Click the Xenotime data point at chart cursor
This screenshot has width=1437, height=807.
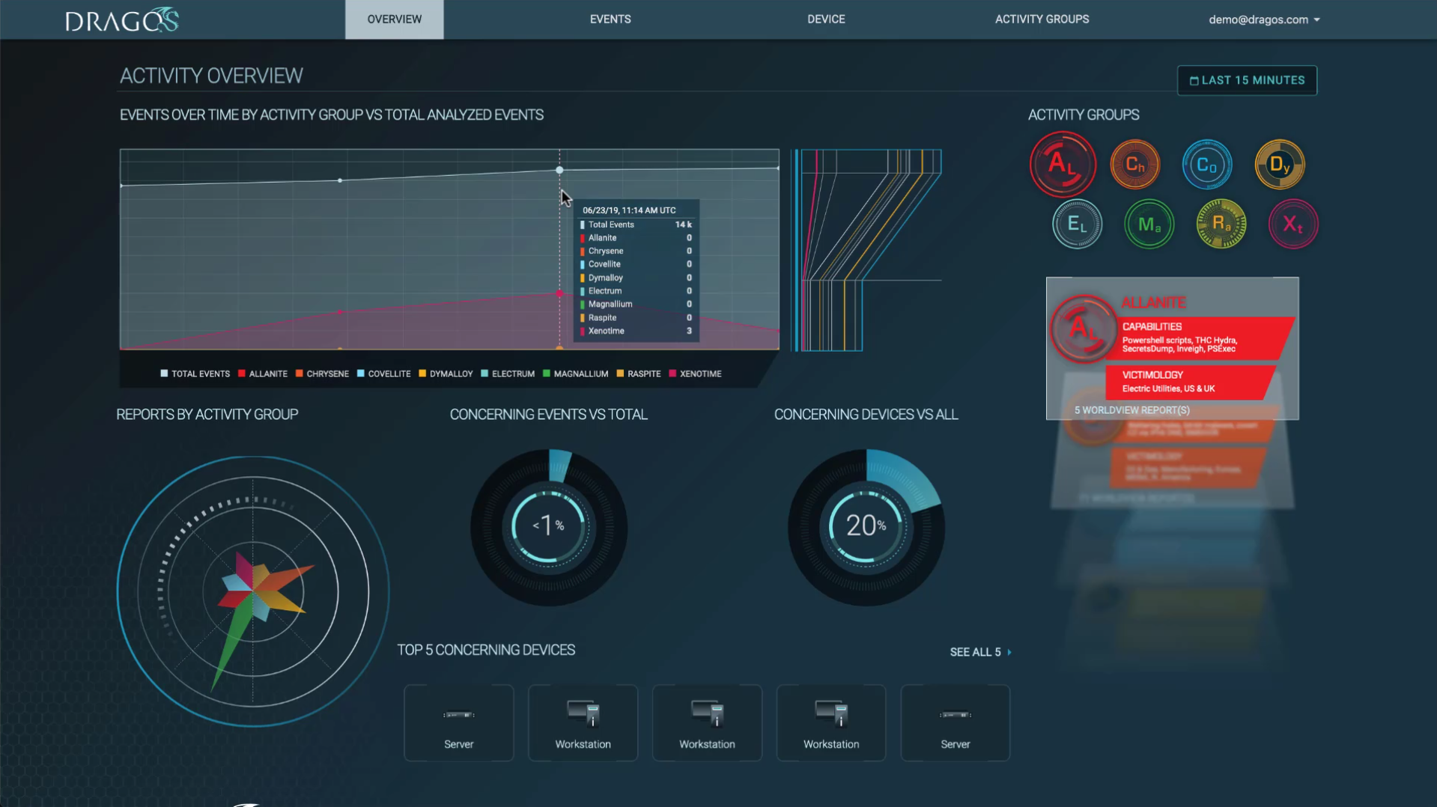click(559, 293)
